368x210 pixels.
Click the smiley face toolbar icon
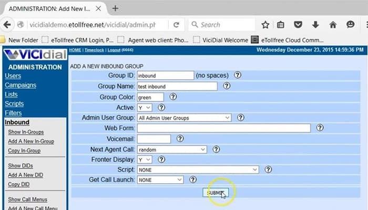(351, 24)
